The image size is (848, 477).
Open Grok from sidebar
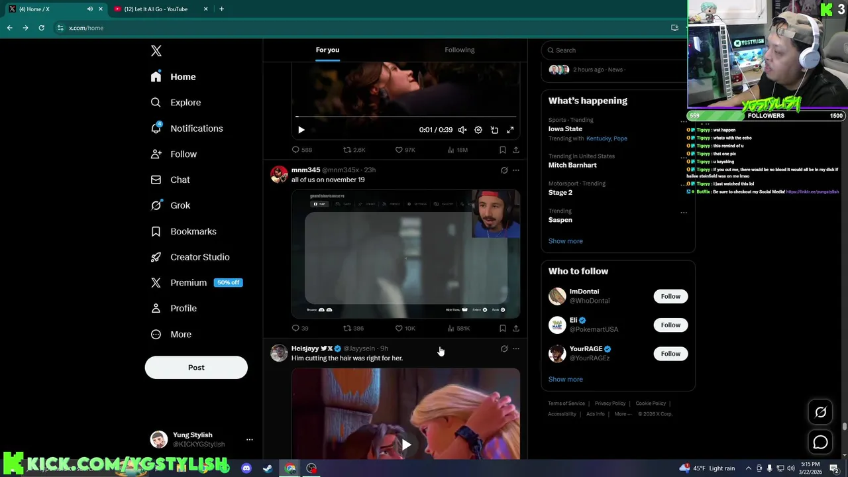170,205
